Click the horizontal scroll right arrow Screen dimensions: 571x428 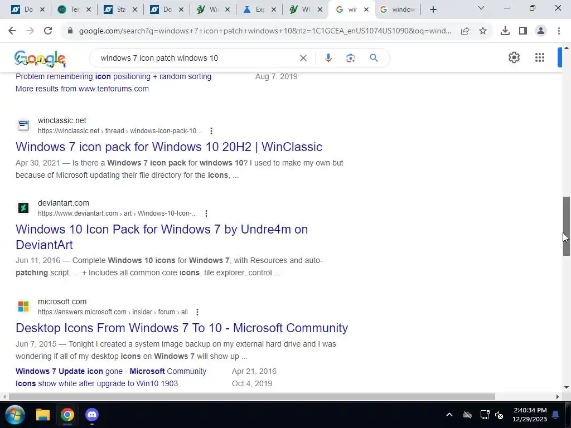click(558, 397)
